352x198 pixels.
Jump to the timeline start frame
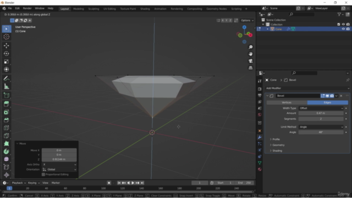point(119,183)
